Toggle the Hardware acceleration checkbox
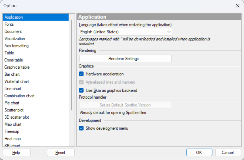Screen dimensions: 244x160 click(82, 74)
